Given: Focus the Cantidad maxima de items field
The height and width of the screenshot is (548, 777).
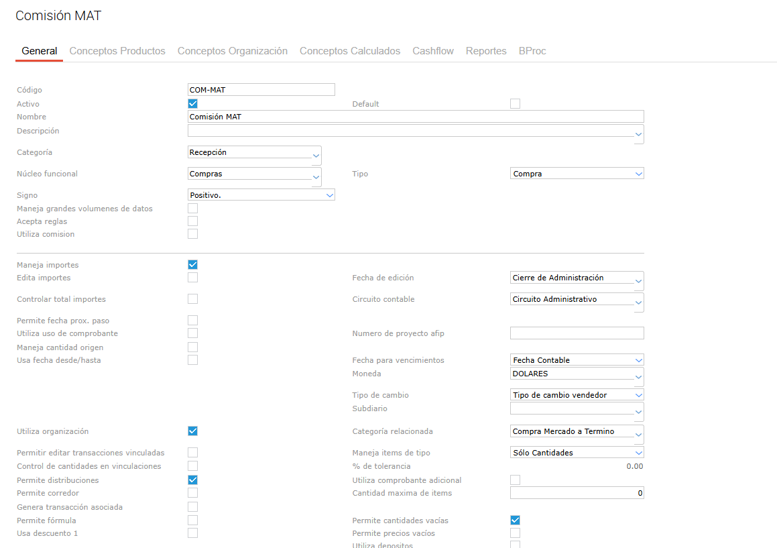Looking at the screenshot, I should pos(577,493).
